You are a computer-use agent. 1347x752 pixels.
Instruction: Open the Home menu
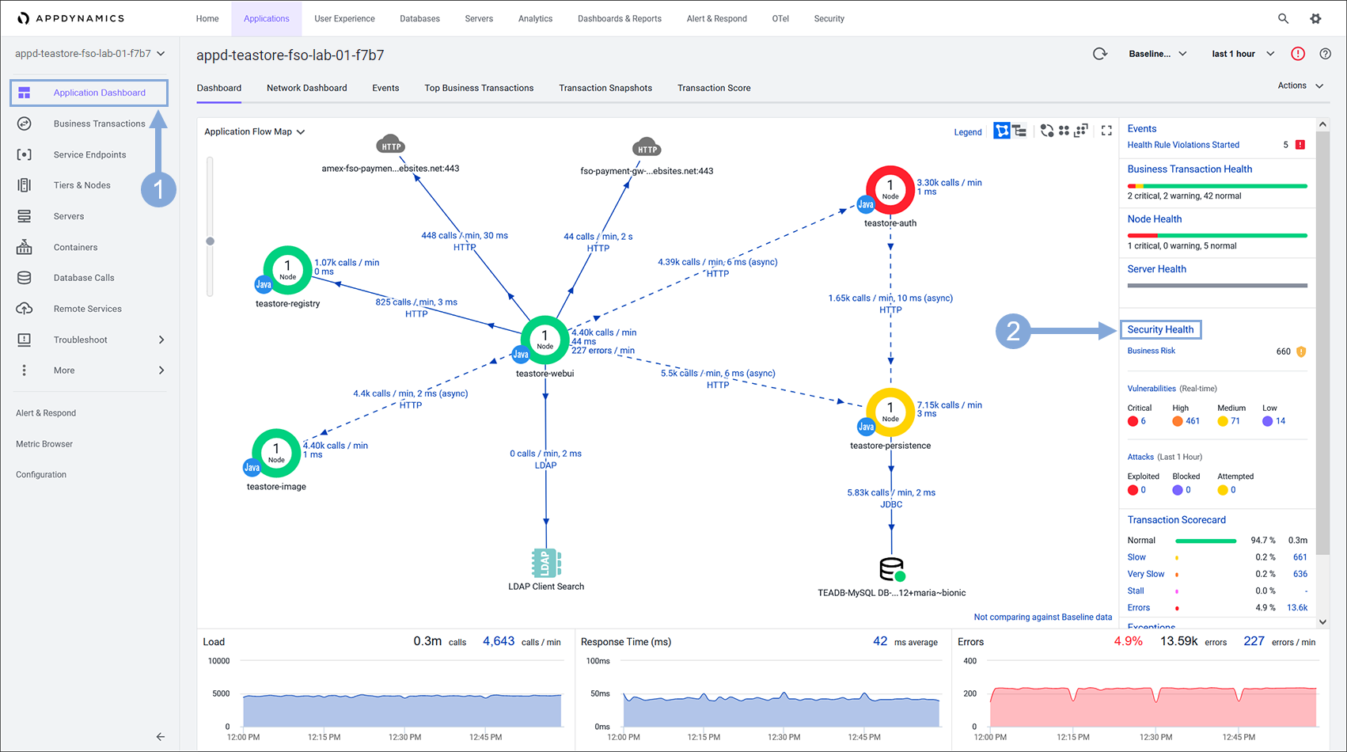pos(207,18)
